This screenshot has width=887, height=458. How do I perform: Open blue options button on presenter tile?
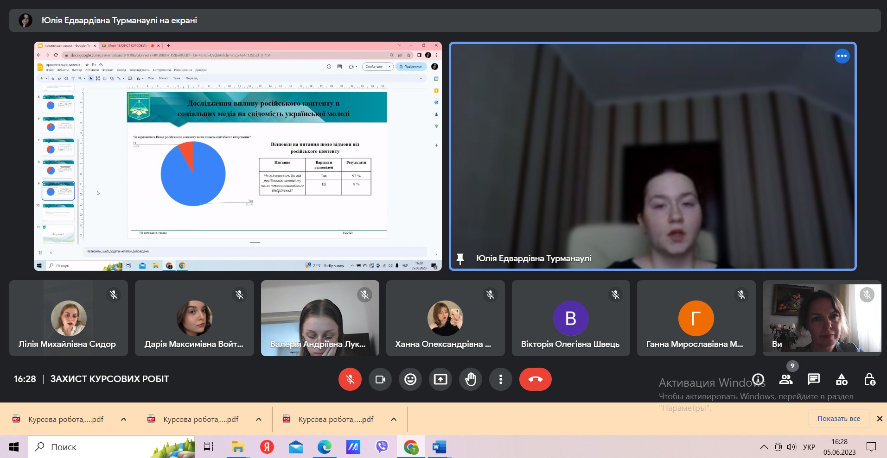842,56
